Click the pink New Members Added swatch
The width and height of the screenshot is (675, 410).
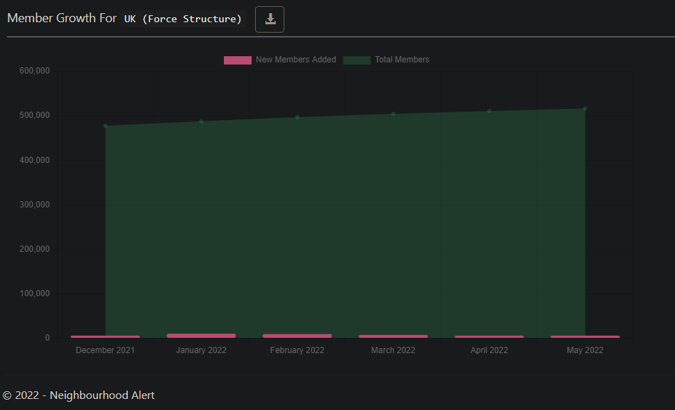[x=237, y=60]
